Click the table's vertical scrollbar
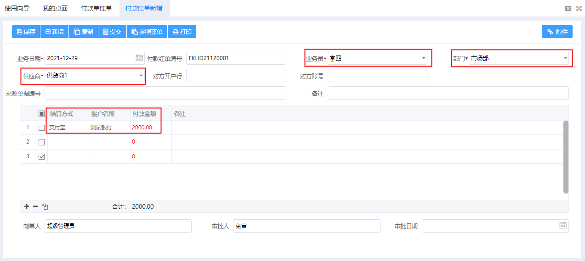Screen dimensions: 585x261 click(x=566, y=157)
